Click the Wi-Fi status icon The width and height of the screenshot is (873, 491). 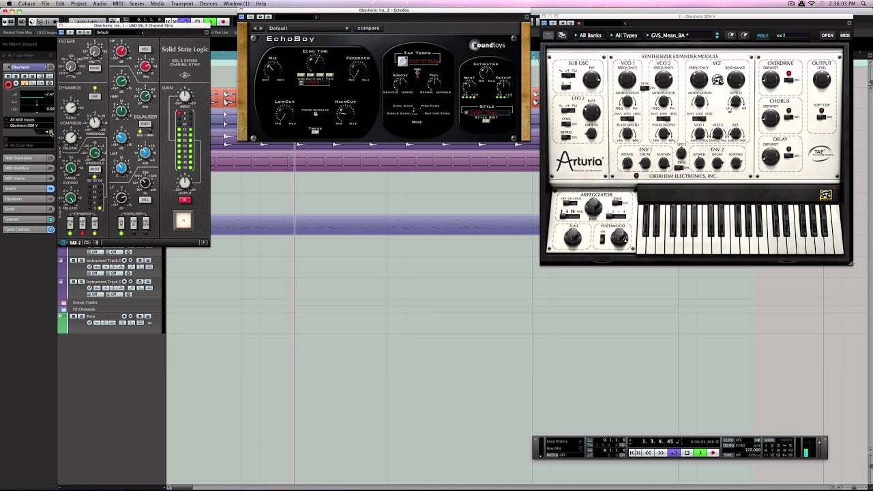[x=811, y=3]
